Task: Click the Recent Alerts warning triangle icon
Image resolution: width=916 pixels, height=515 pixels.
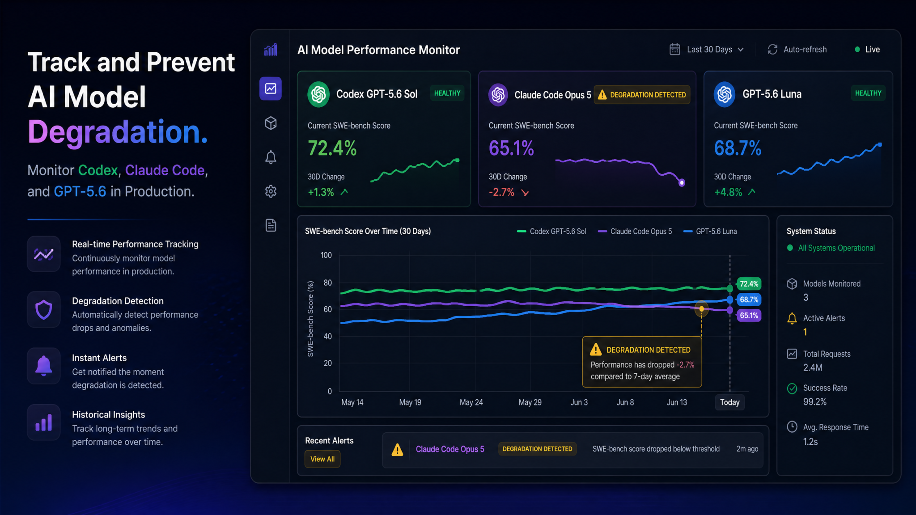Action: coord(397,450)
